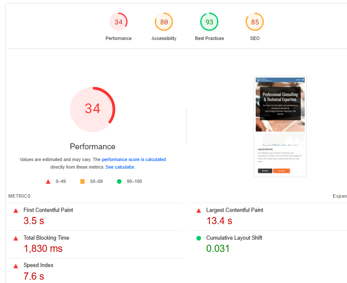The image size is (347, 283).
Task: Click the red triangle legend icon for 0–49
Action: [48, 182]
